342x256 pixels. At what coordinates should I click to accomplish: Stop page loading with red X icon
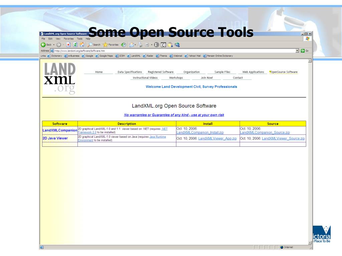point(68,45)
